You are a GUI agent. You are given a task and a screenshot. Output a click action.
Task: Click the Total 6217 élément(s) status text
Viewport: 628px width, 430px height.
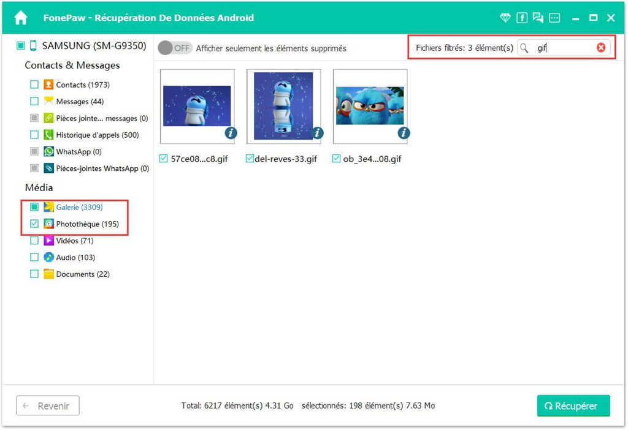[x=237, y=405]
